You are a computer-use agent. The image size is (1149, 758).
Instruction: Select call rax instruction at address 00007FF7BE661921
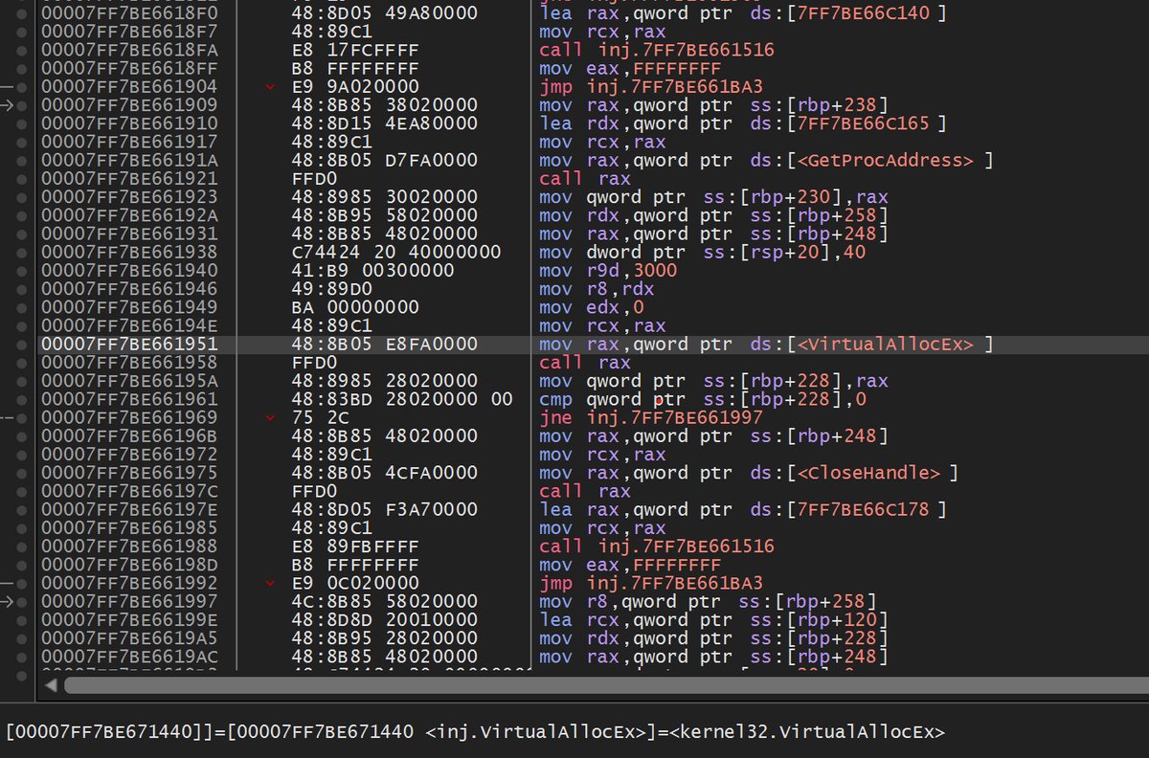[x=584, y=179]
